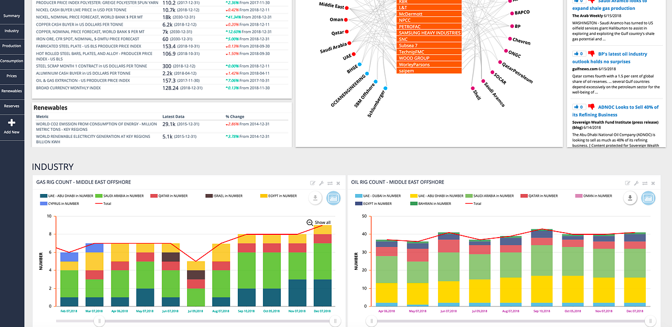
Task: Toggle UAE - Abu Dhabi series in gas chart legend
Action: click(x=66, y=196)
